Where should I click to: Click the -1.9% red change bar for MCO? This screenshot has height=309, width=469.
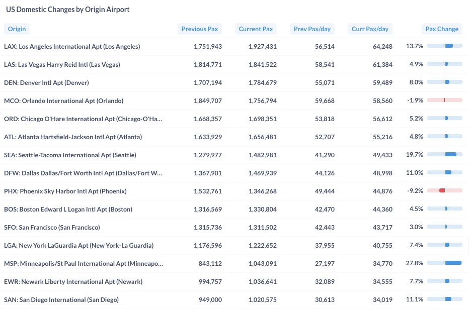coord(445,100)
